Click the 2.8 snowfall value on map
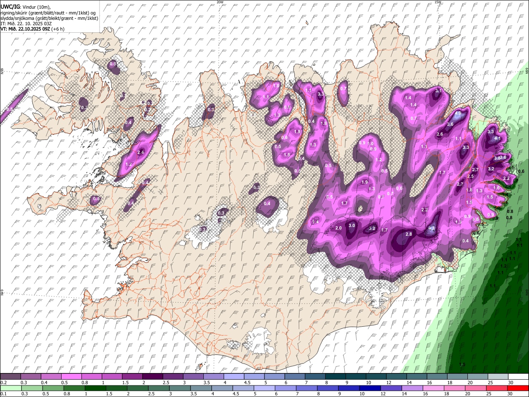This screenshot has width=529, height=397. click(409, 234)
